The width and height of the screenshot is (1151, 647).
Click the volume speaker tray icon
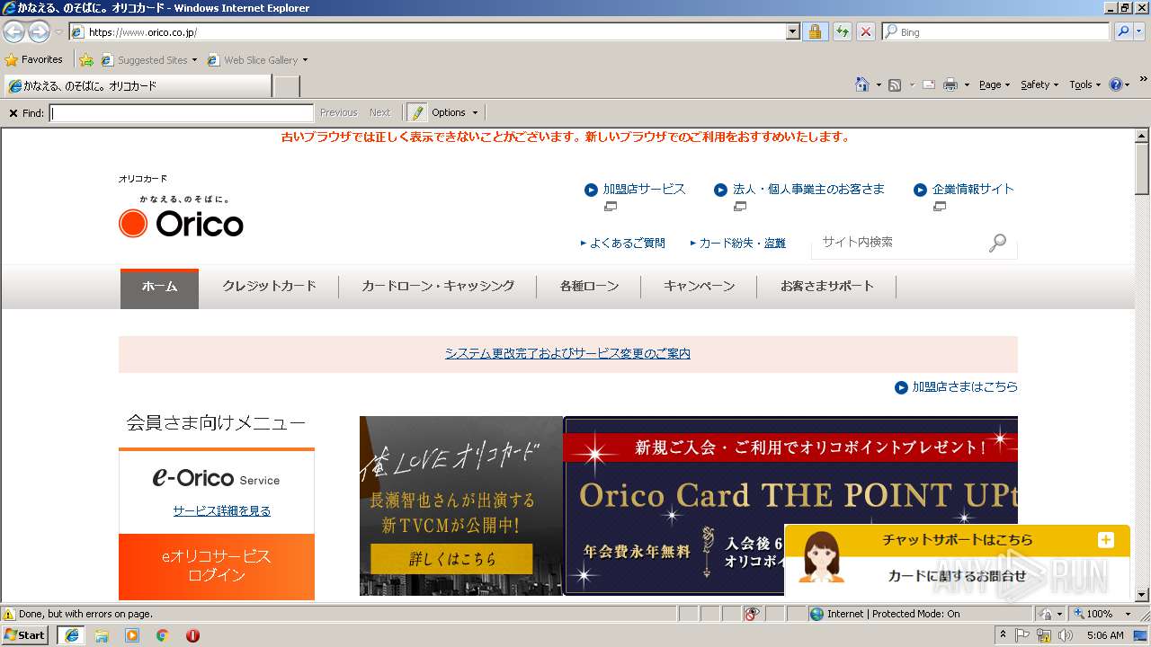click(x=1065, y=635)
